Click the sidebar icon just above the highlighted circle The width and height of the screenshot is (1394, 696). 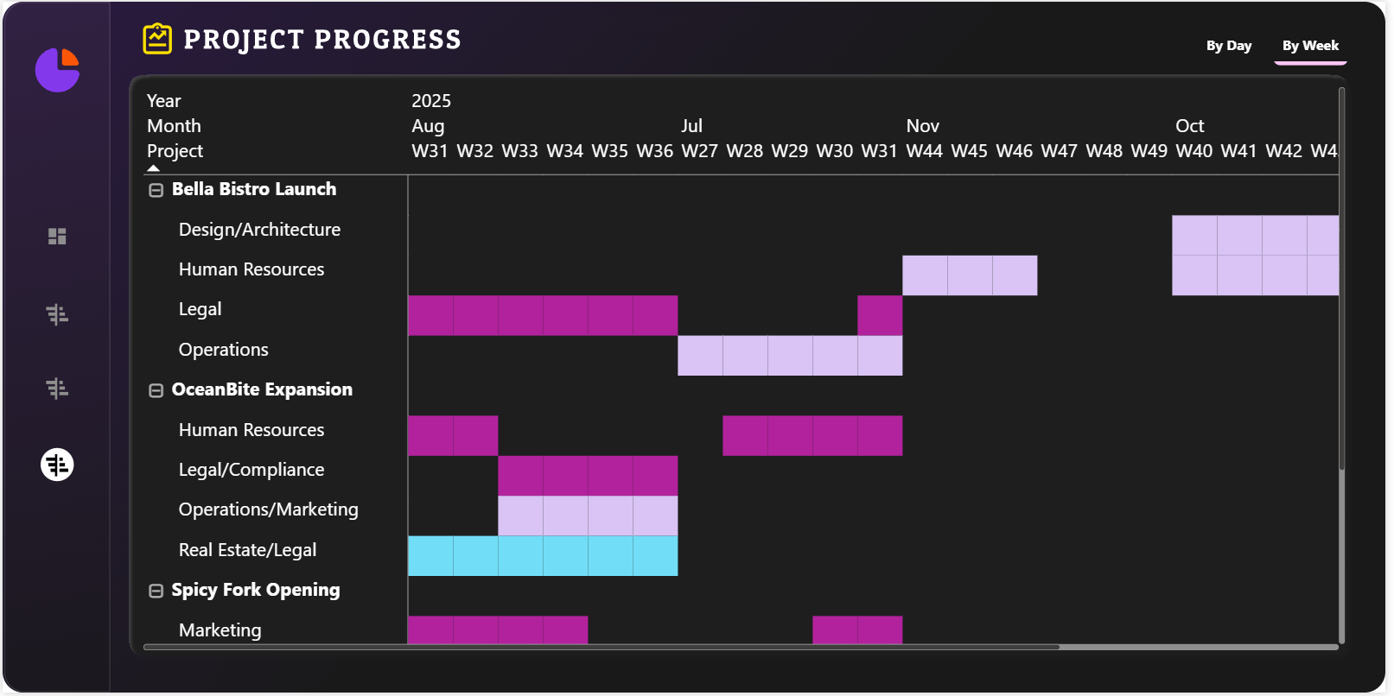pyautogui.click(x=57, y=389)
